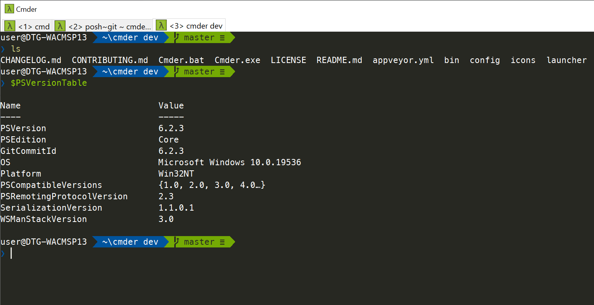594x305 pixels.
Task: Select the LICENSE filename in the listing
Action: 288,60
